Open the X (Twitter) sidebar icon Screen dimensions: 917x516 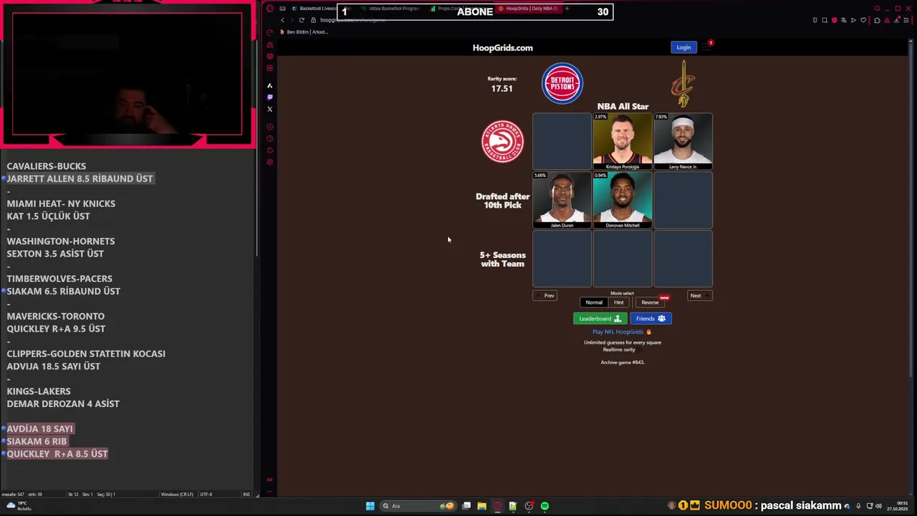click(270, 109)
